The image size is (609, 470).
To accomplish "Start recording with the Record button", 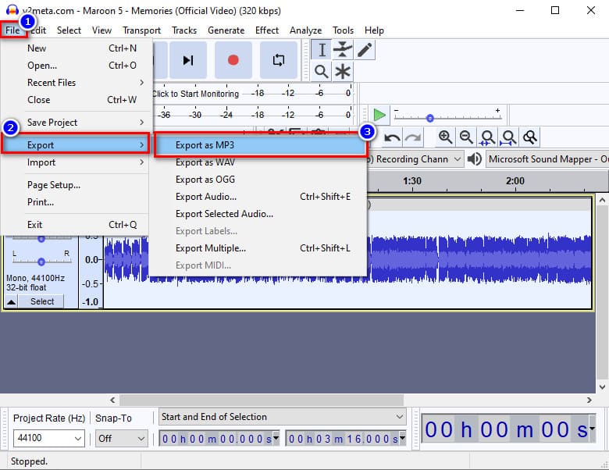I will click(x=233, y=60).
